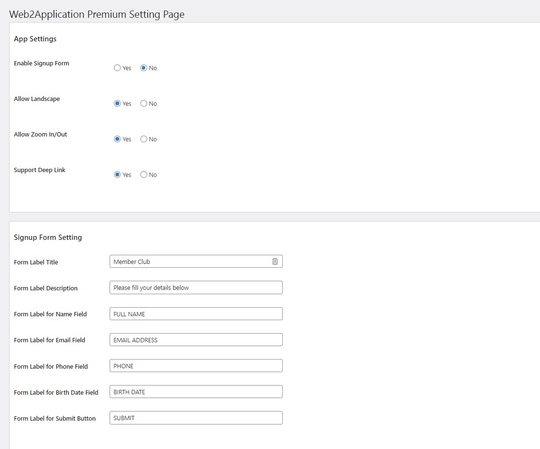Click the EMAIL ADDRESS input field
The image size is (540, 449).
[196, 340]
